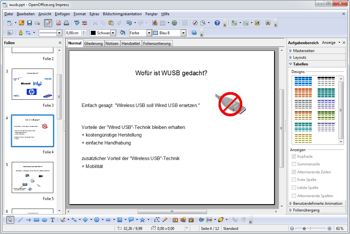This screenshot has width=350, height=234.
Task: Activate the Spellcheck icon
Action: point(77,22)
